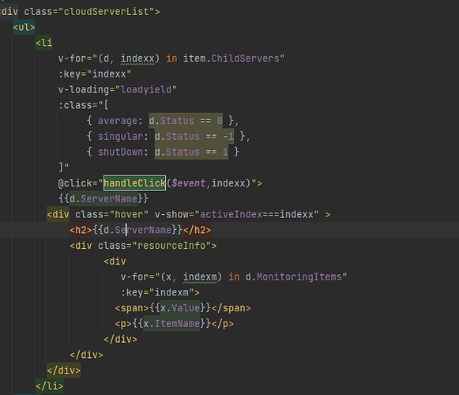Image resolution: width=459 pixels, height=395 pixels.
Task: Click the average class key
Action: click(x=118, y=121)
